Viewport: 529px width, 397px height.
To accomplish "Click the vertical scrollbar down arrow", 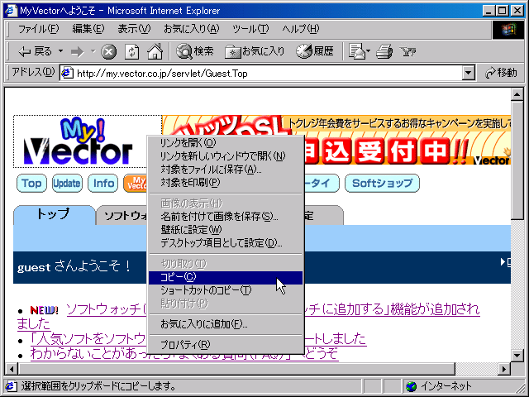I will tap(517, 355).
